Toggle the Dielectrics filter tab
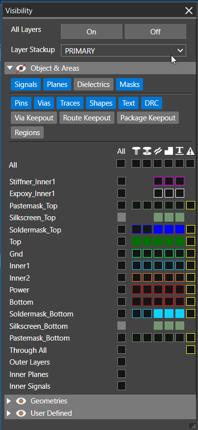The height and width of the screenshot is (430, 198). (93, 85)
